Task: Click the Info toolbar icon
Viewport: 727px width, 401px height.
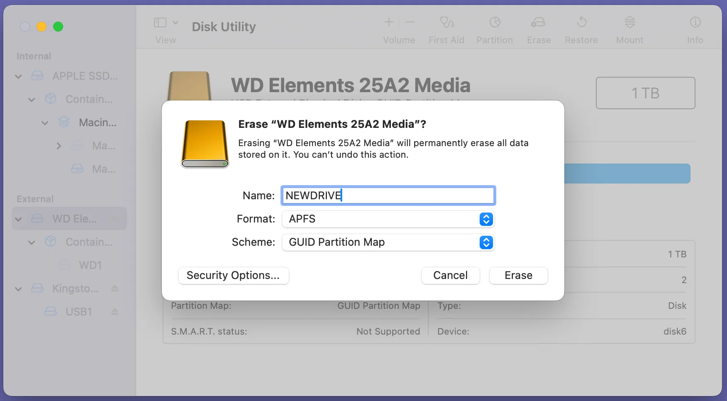Action: (695, 22)
